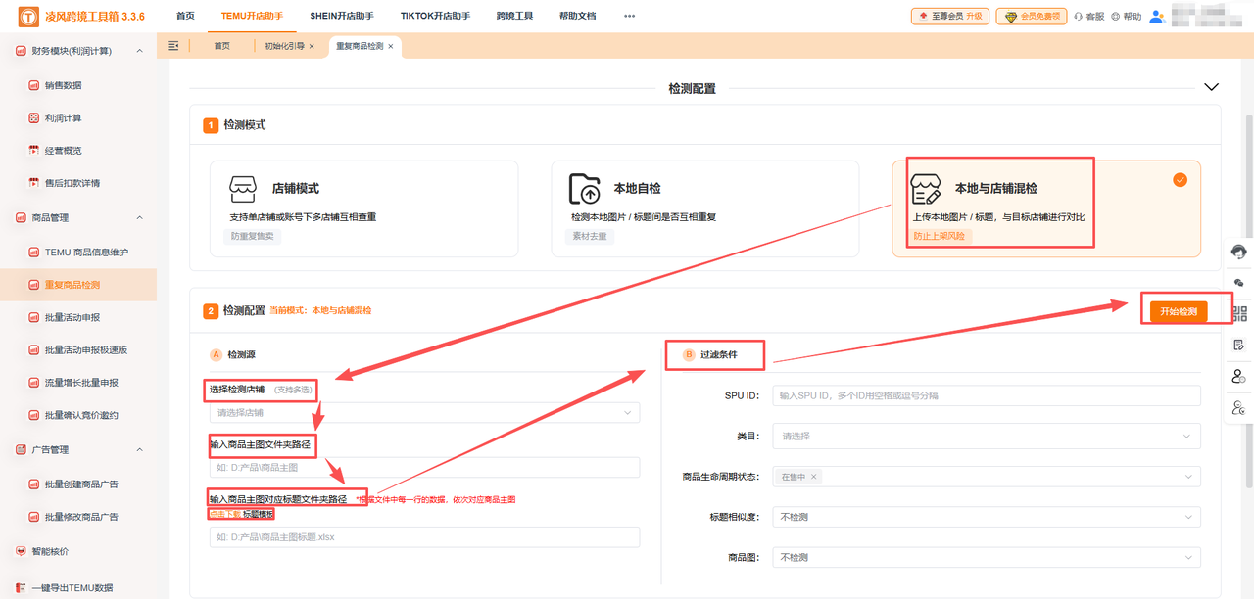
Task: Open 一键导出TEMU数据 in the sidebar
Action: [72, 587]
